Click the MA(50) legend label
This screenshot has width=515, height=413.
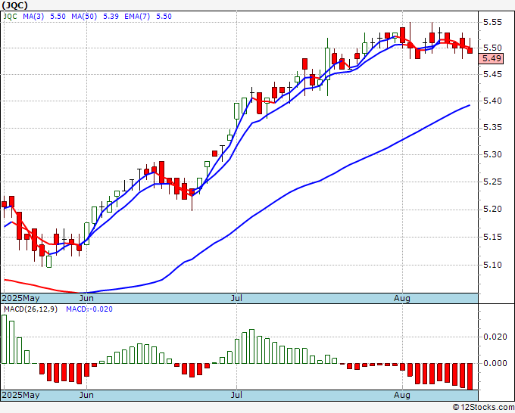point(84,17)
